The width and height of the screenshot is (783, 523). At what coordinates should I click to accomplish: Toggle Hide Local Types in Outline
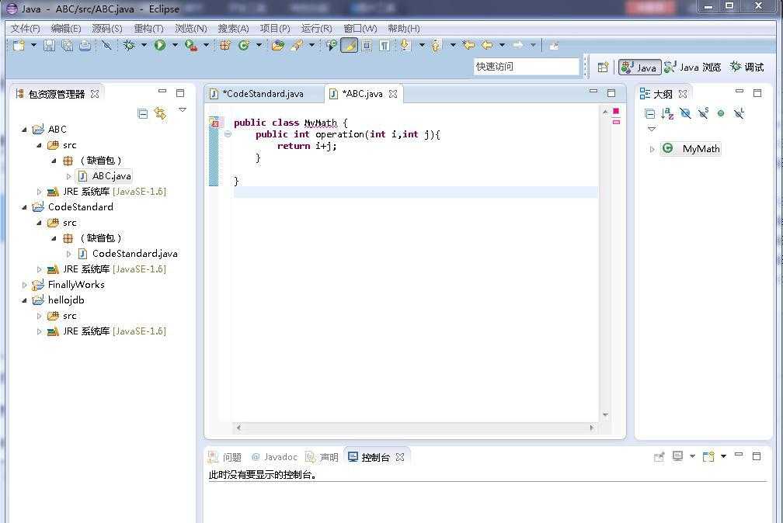(739, 114)
